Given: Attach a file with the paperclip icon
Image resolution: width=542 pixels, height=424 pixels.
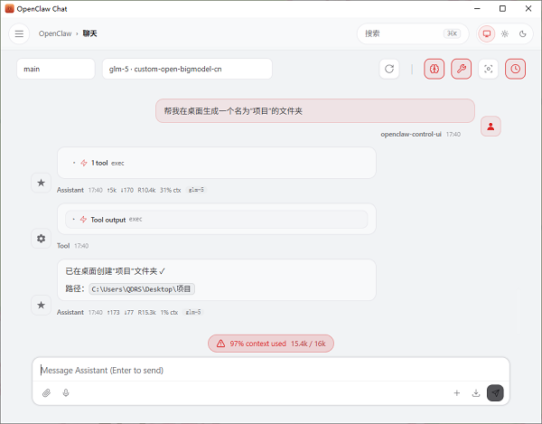Looking at the screenshot, I should pos(46,393).
